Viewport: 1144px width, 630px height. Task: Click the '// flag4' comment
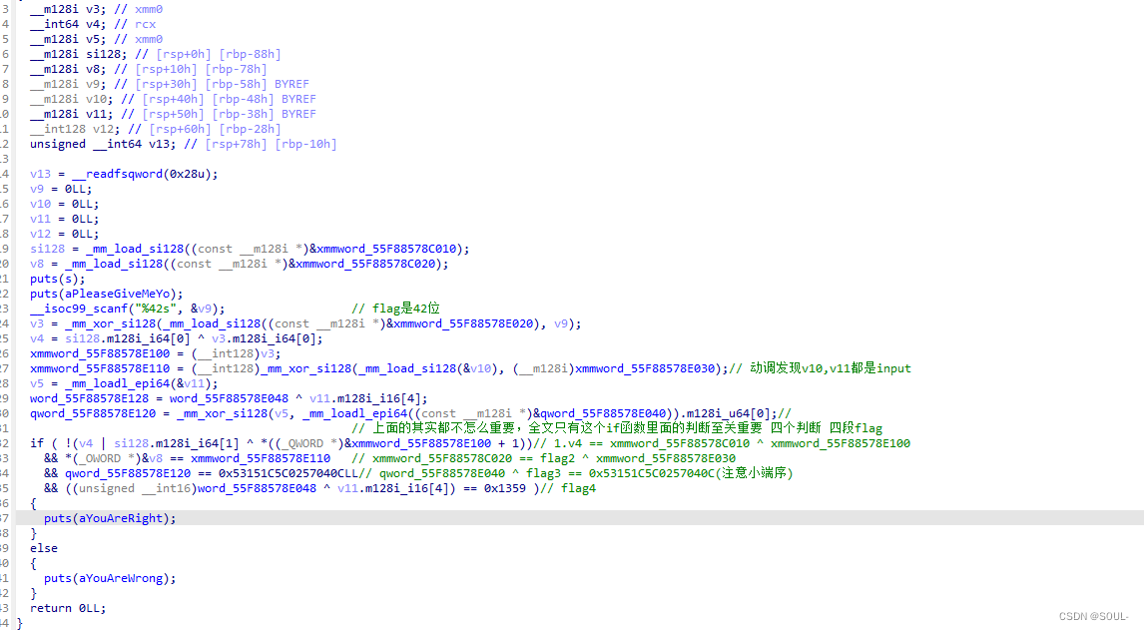(x=568, y=488)
